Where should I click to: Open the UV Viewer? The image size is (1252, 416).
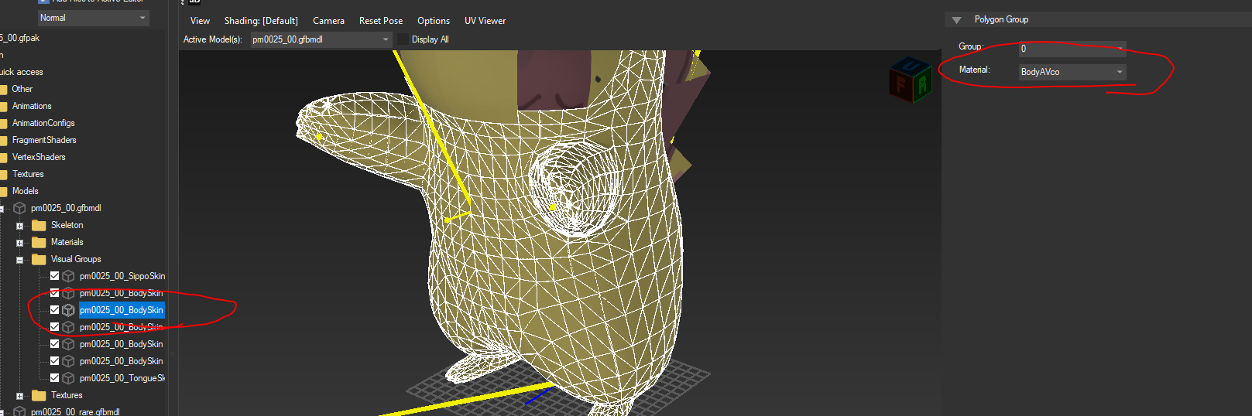coord(485,21)
